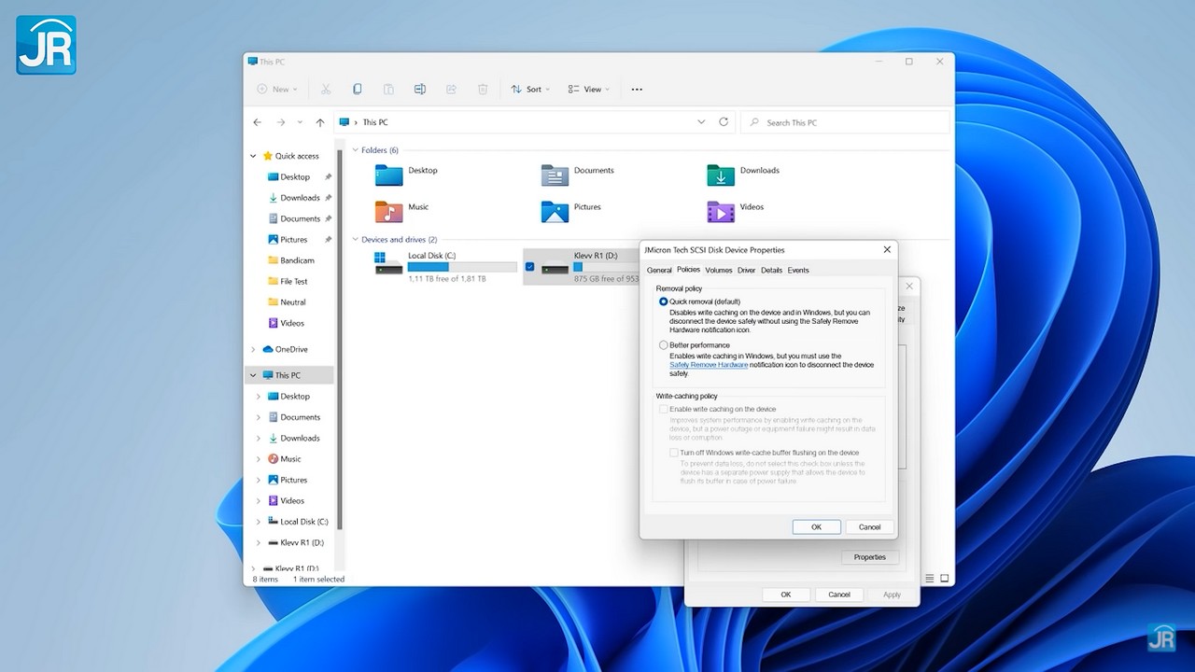Expand the OneDrive tree node

click(x=253, y=349)
